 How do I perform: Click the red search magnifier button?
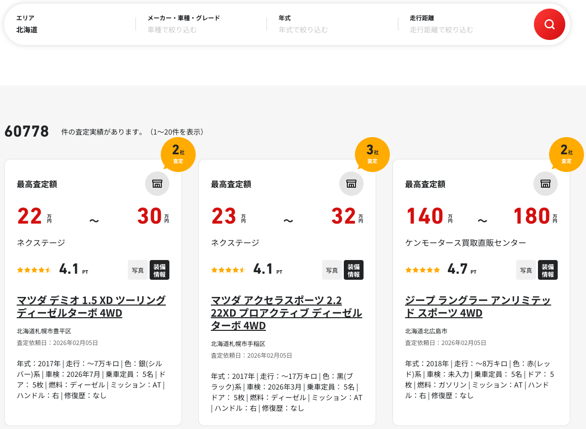[549, 24]
